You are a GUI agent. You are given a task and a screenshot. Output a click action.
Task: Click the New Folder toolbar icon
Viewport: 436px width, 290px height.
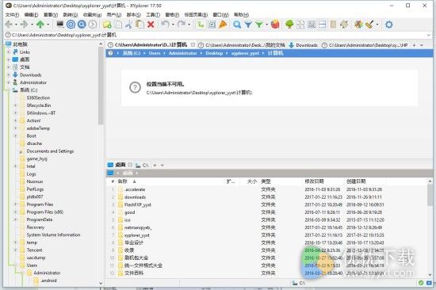click(107, 25)
